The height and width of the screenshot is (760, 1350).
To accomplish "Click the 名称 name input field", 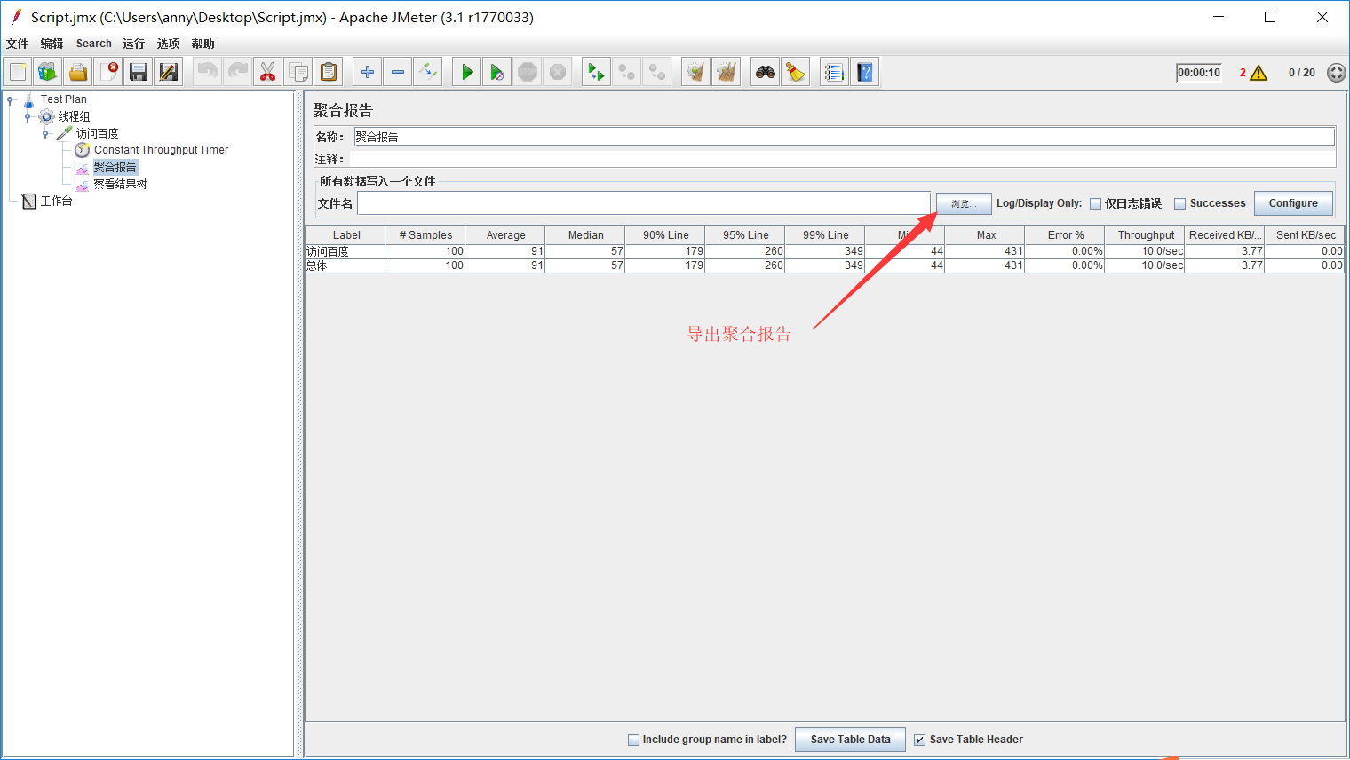I will [x=844, y=137].
